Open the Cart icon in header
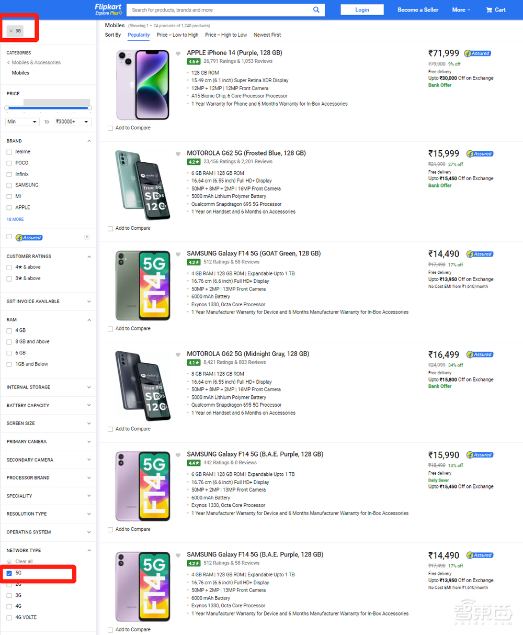Screen dimensions: 523x635 click(x=489, y=9)
